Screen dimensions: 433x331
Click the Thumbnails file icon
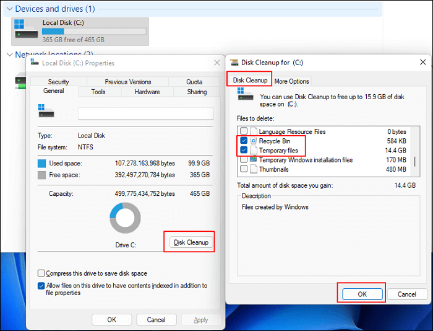[x=254, y=169]
